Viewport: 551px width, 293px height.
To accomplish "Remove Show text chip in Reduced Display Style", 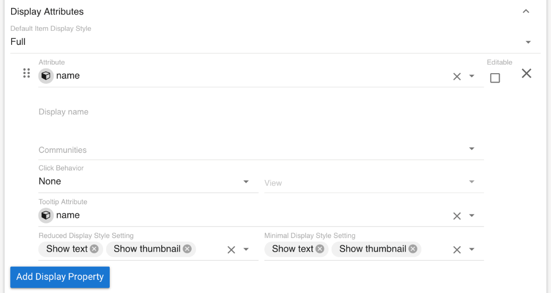I will (x=94, y=249).
